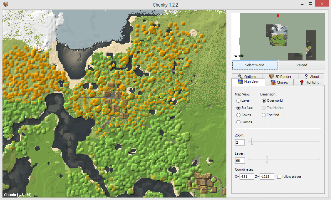Click the Reload button
Screen dimensions: 331x200
(302, 65)
